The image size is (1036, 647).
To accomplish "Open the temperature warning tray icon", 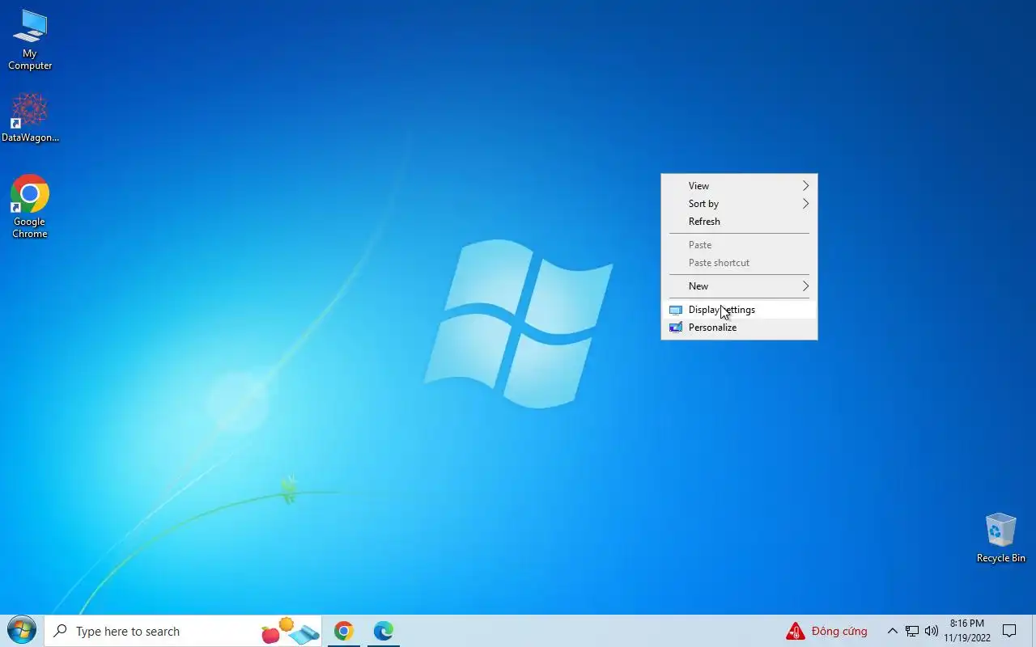I will pyautogui.click(x=796, y=631).
